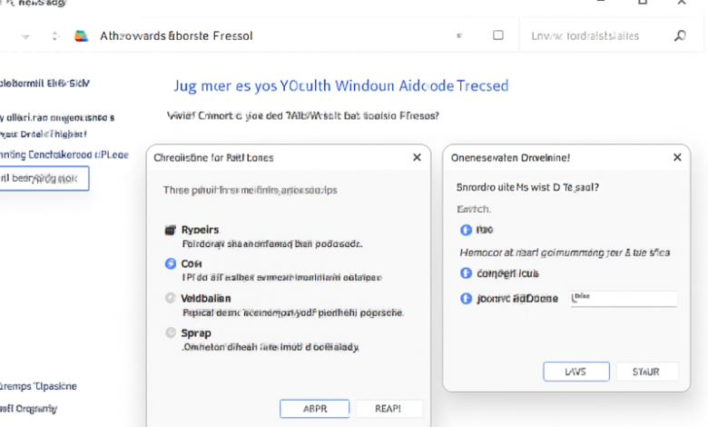Screen dimensions: 708x427
Task: Select the Coin radio option
Action: 171,263
